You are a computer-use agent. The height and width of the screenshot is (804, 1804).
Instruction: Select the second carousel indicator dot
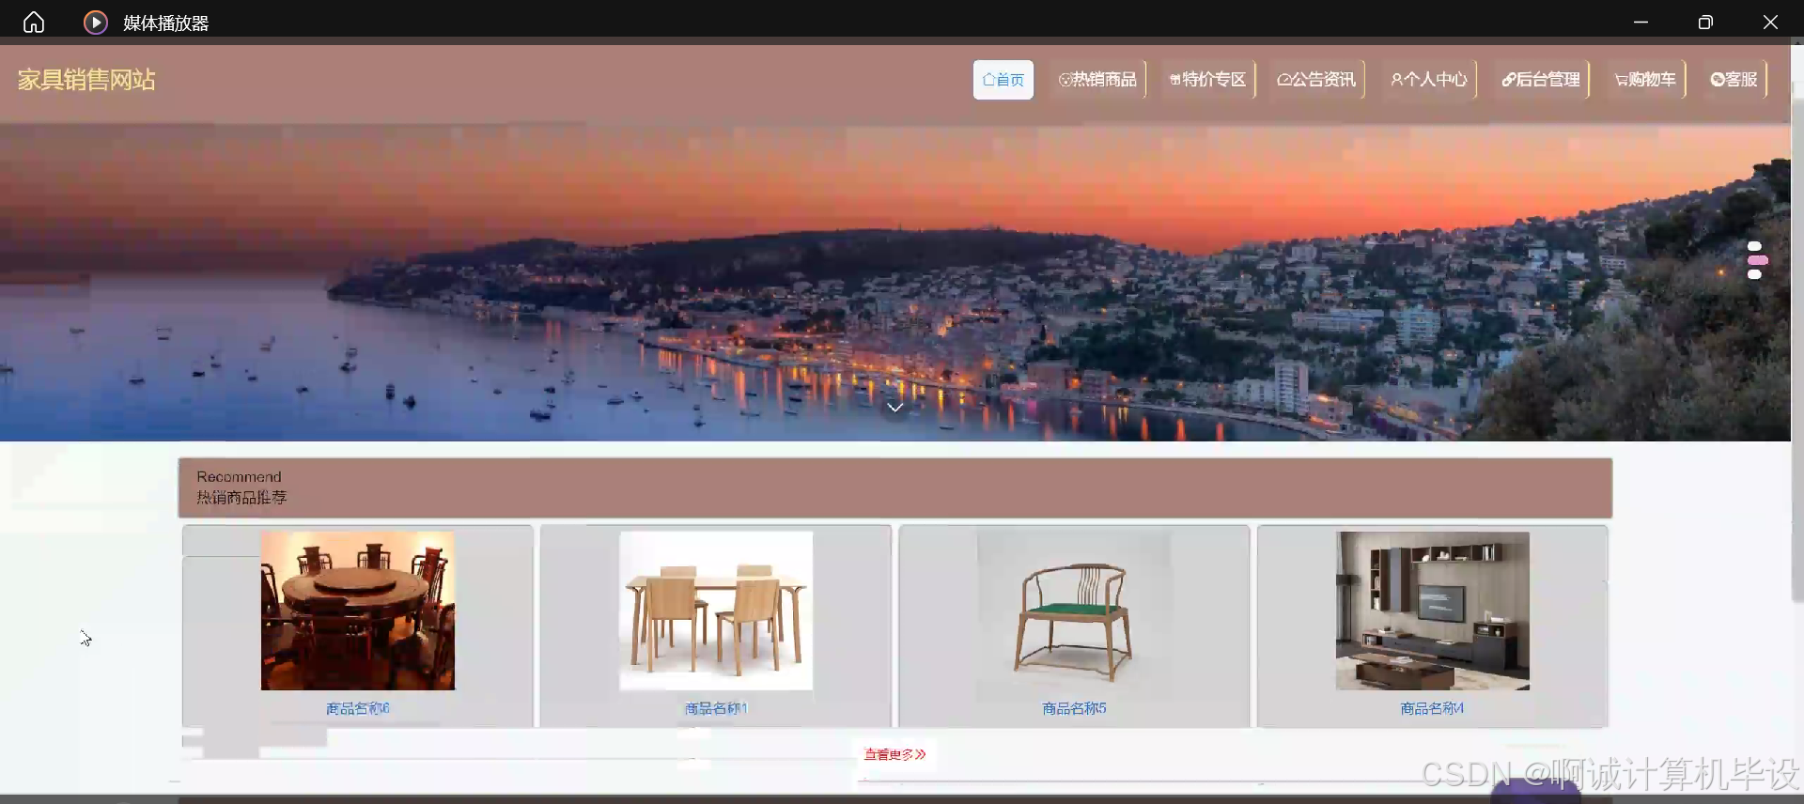1757,260
